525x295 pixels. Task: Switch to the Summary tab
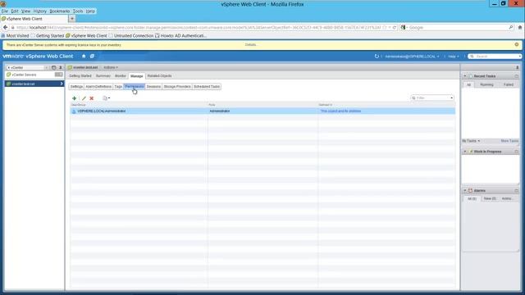coord(103,76)
